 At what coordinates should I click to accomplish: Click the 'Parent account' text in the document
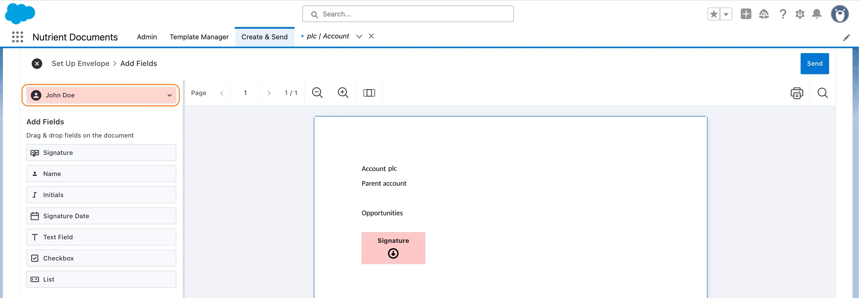[x=384, y=183]
